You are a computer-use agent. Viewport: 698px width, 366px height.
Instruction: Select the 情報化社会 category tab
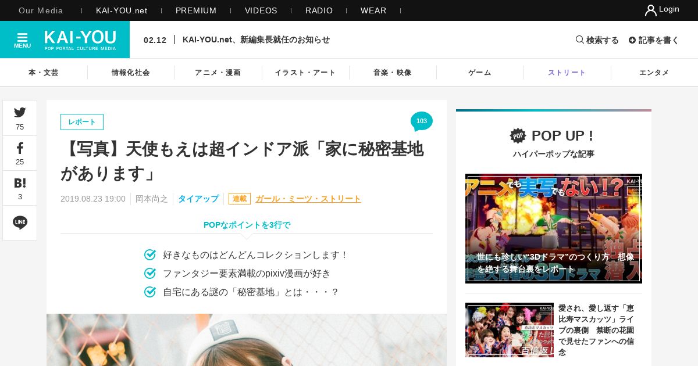[x=131, y=73]
